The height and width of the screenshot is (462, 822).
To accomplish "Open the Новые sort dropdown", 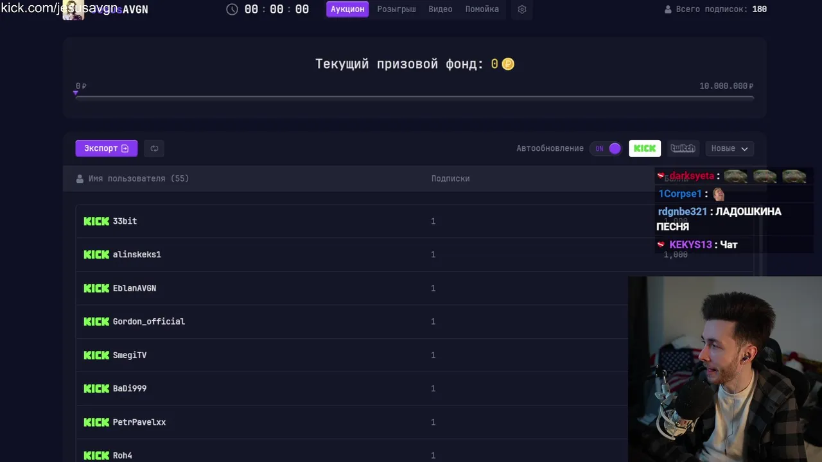I will point(730,148).
